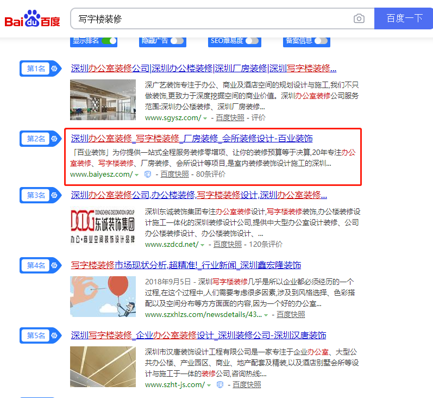Expand dropdown arrow after www.szht-js.com/
433x398 pixels.
(209, 385)
